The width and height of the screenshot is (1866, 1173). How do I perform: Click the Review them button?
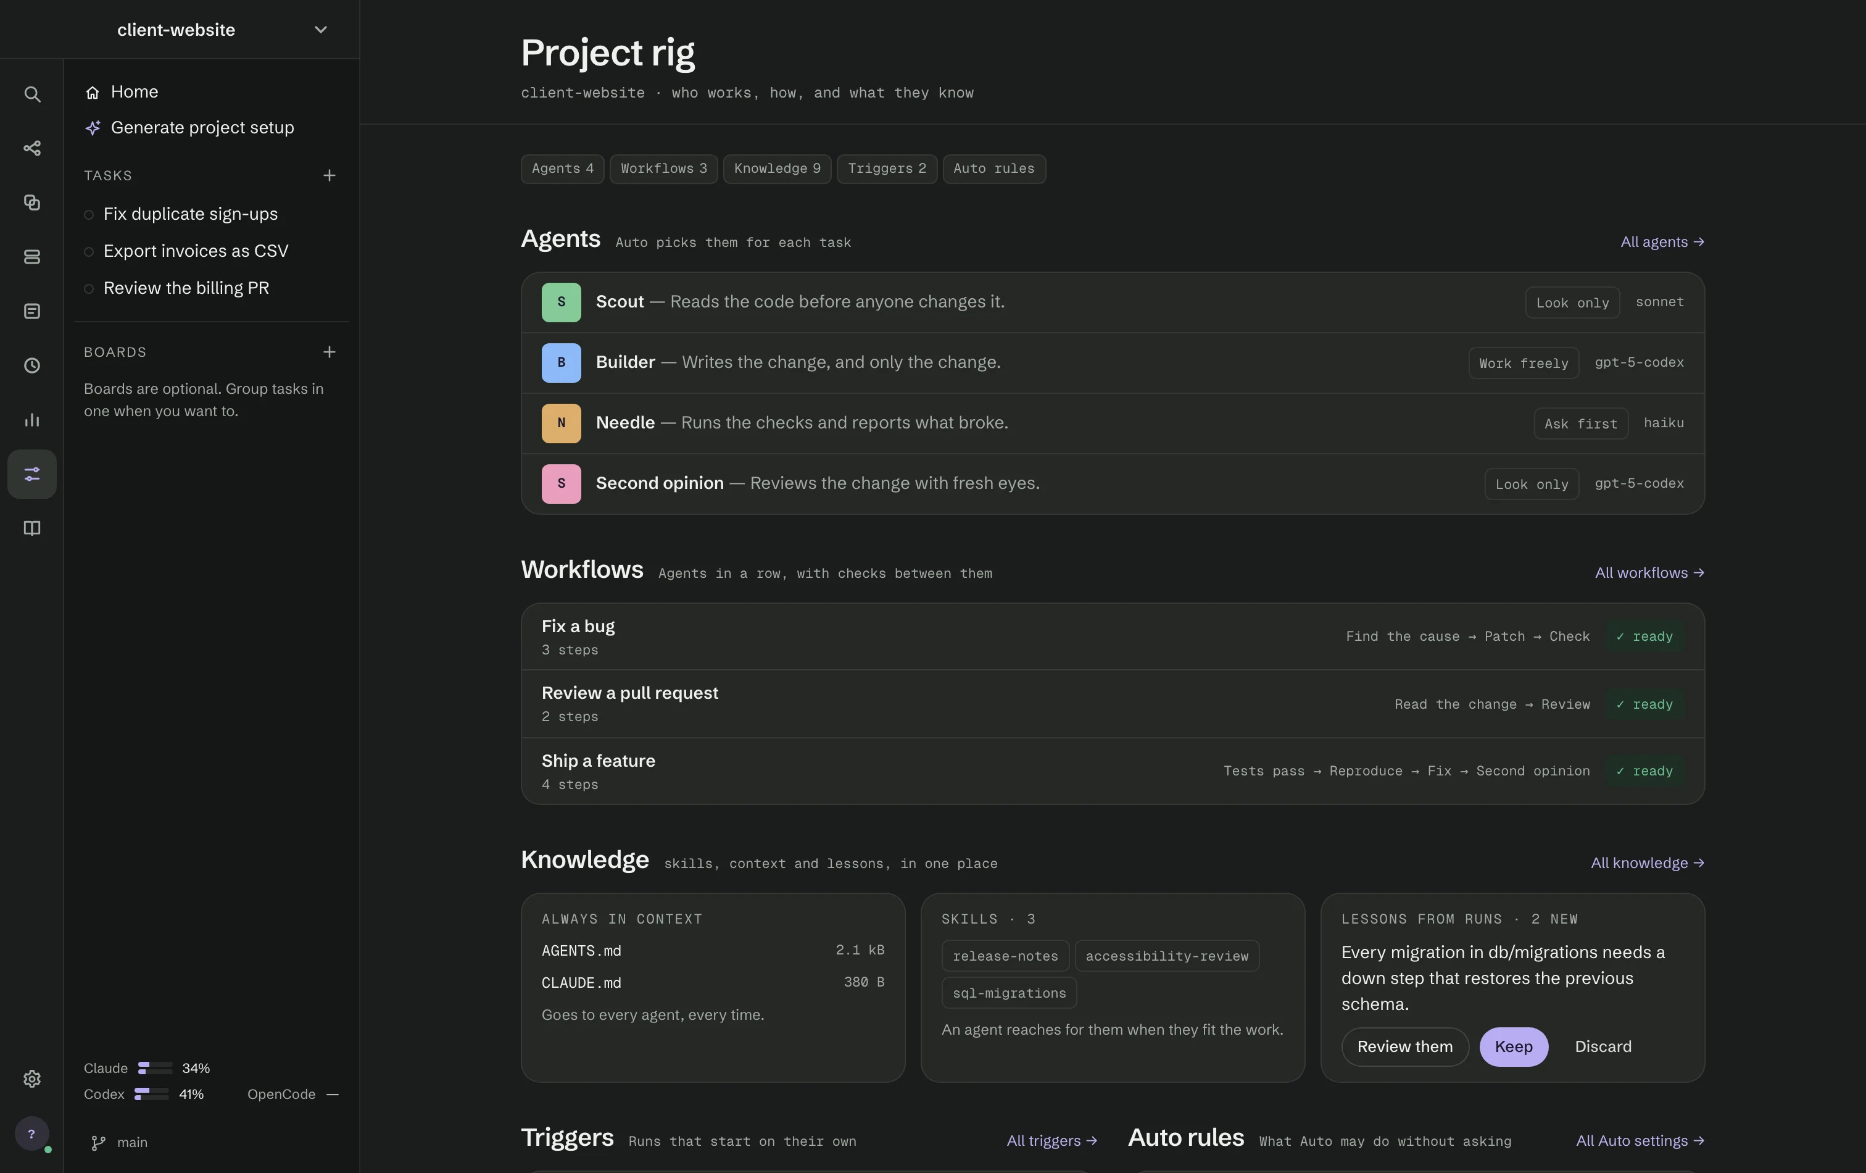[1405, 1046]
